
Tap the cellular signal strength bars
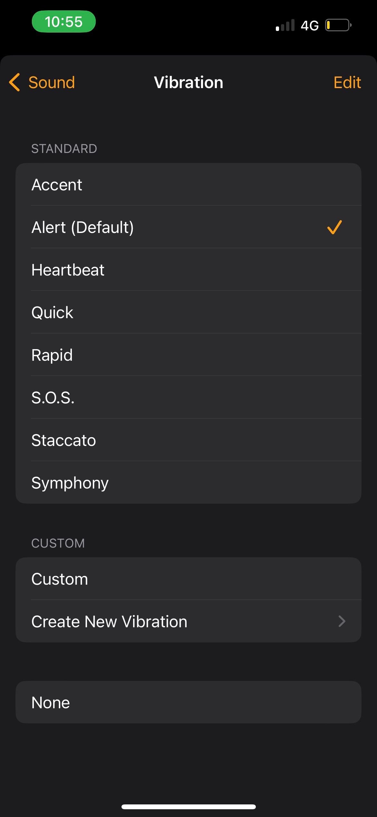[x=285, y=25]
